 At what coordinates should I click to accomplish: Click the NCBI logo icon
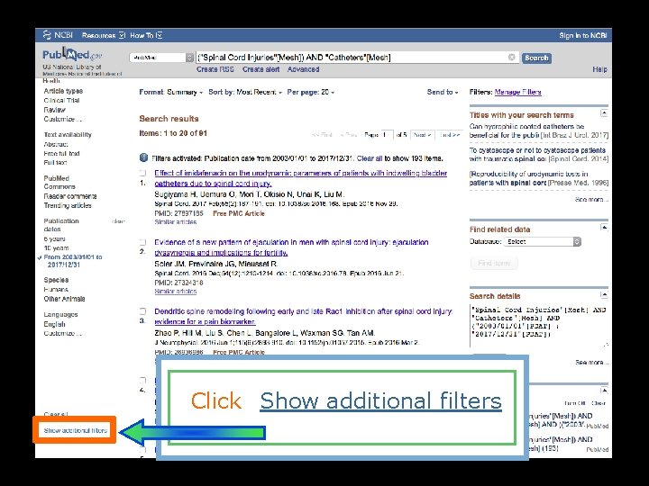pyautogui.click(x=47, y=35)
